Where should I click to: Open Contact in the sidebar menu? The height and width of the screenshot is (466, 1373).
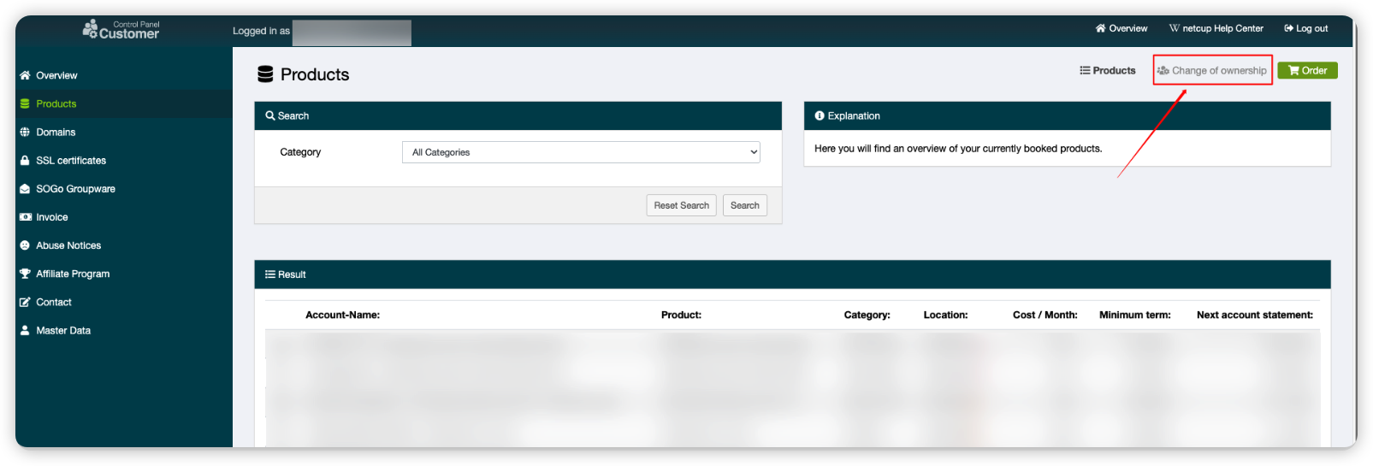click(x=54, y=302)
